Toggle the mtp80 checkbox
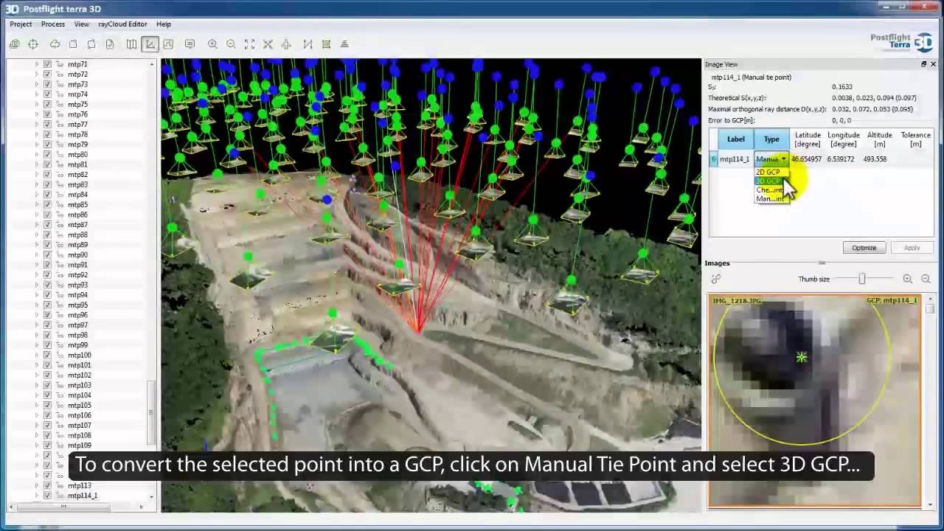 click(47, 154)
